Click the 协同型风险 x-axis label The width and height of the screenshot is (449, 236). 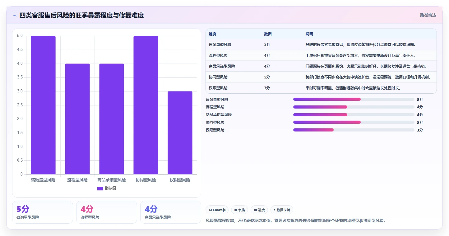[x=146, y=180]
